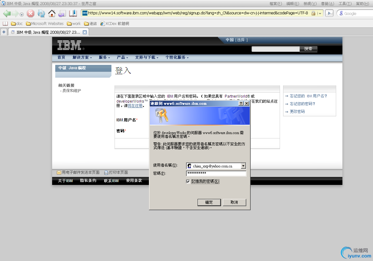Open the work bookmark folder
This screenshot has width=373, height=261.
pyautogui.click(x=74, y=23)
